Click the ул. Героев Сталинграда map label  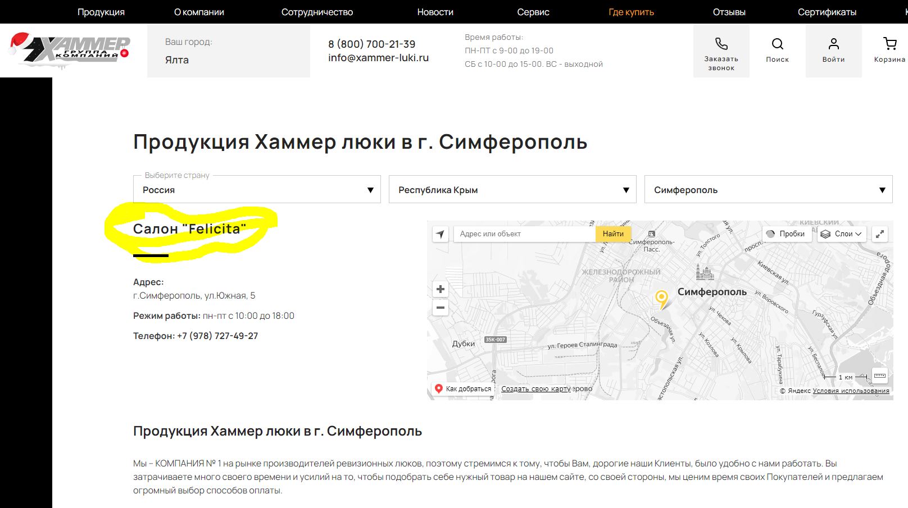582,345
